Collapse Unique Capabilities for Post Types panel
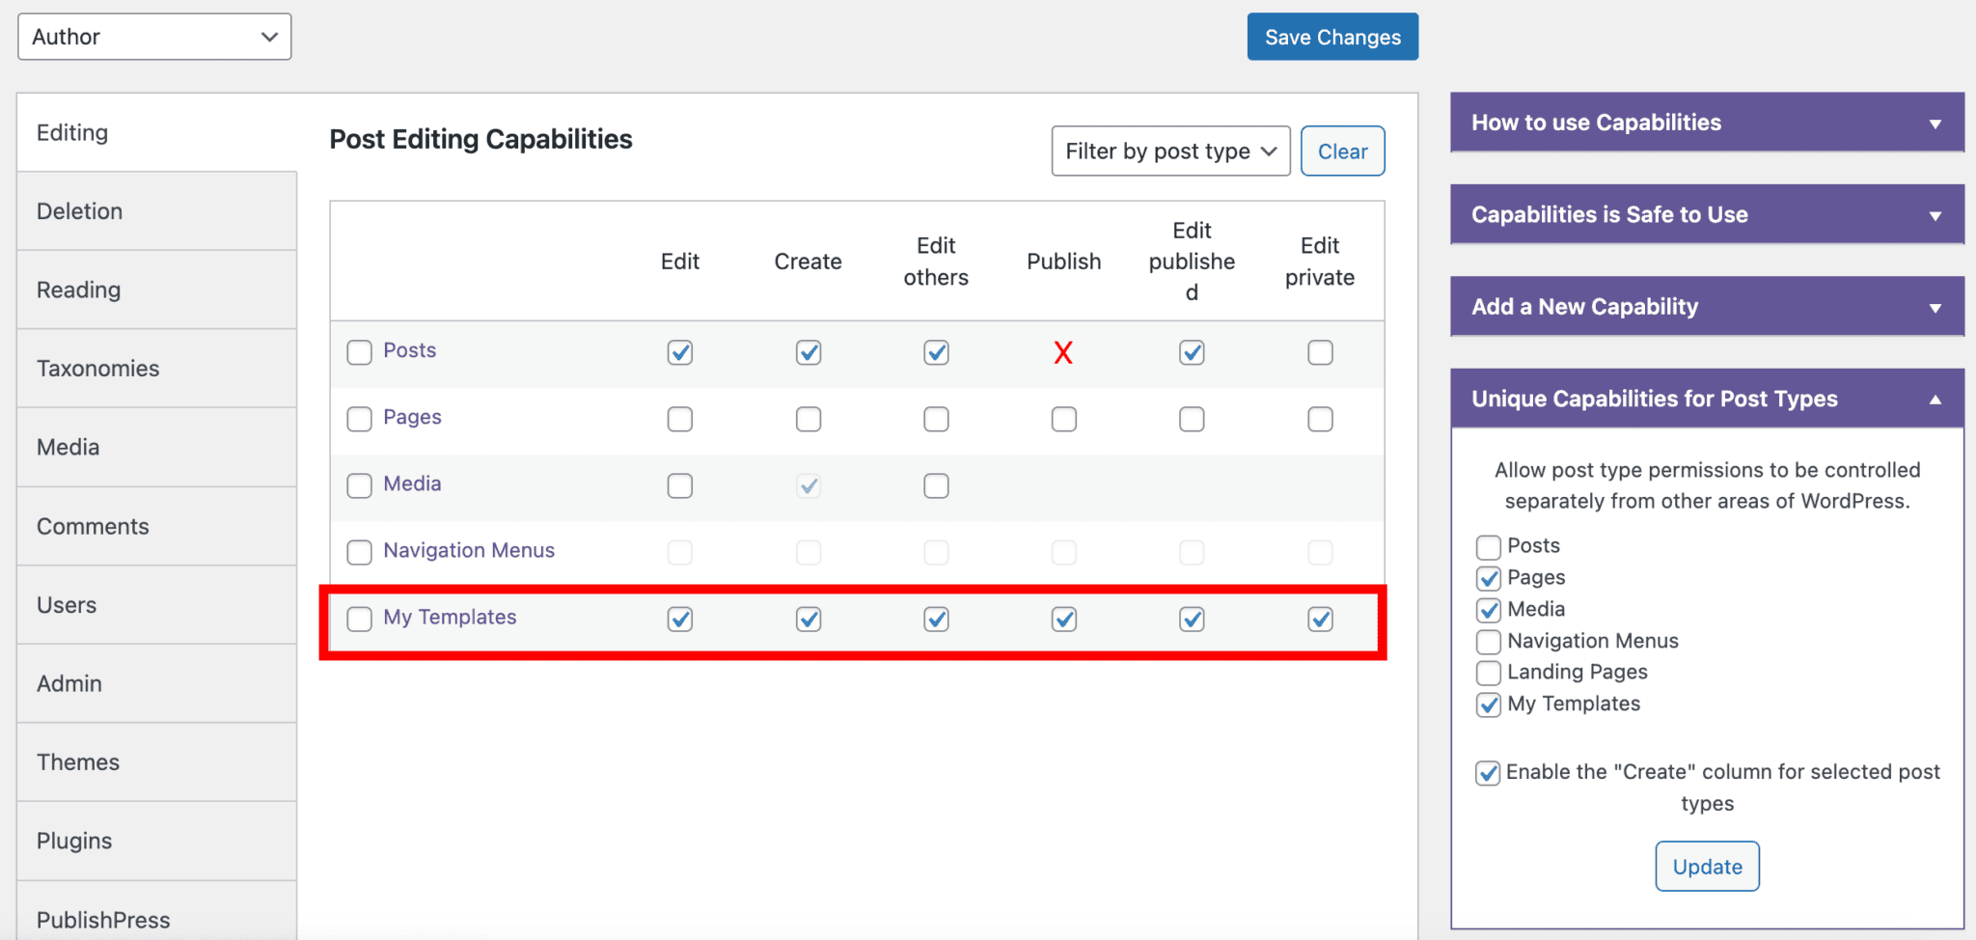The height and width of the screenshot is (940, 1976). pyautogui.click(x=1707, y=399)
